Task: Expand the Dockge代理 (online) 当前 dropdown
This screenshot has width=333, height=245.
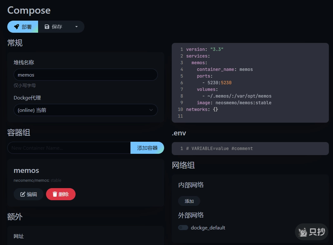Action: pos(85,110)
